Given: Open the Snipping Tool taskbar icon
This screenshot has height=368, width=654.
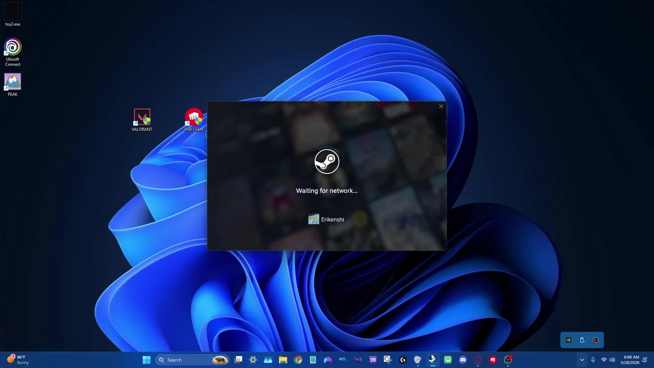Looking at the screenshot, I should [x=388, y=360].
